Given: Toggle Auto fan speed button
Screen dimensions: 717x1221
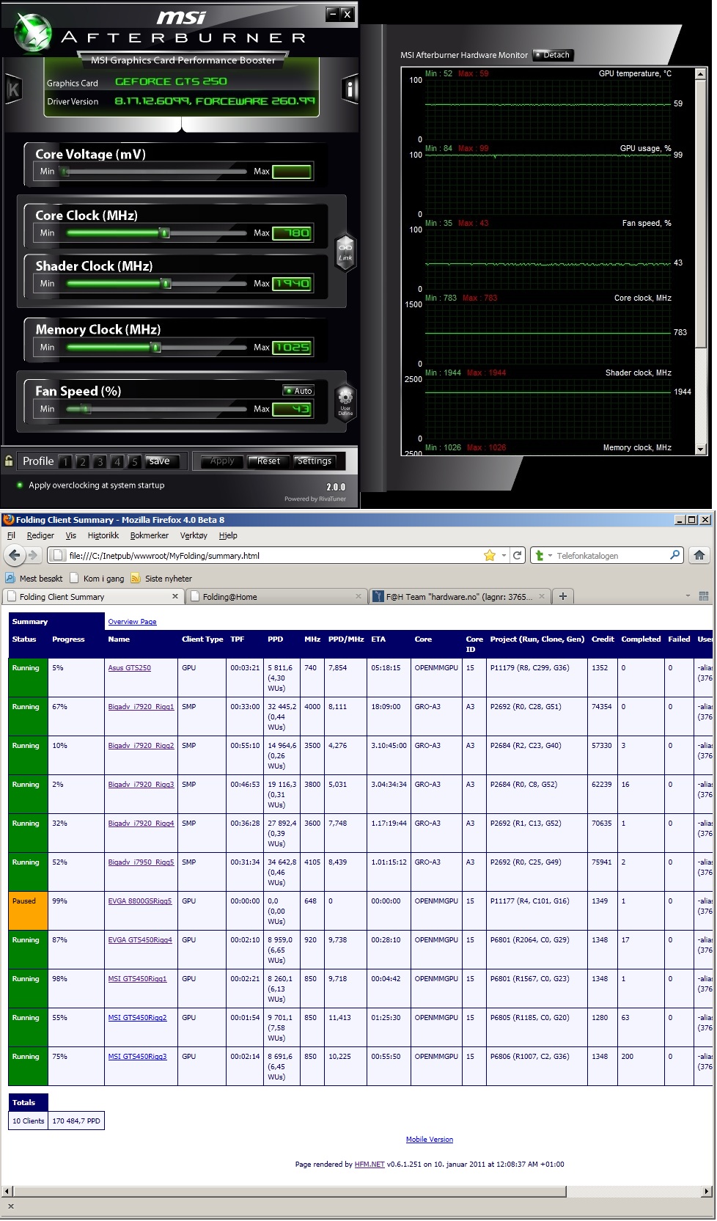Looking at the screenshot, I should (299, 391).
